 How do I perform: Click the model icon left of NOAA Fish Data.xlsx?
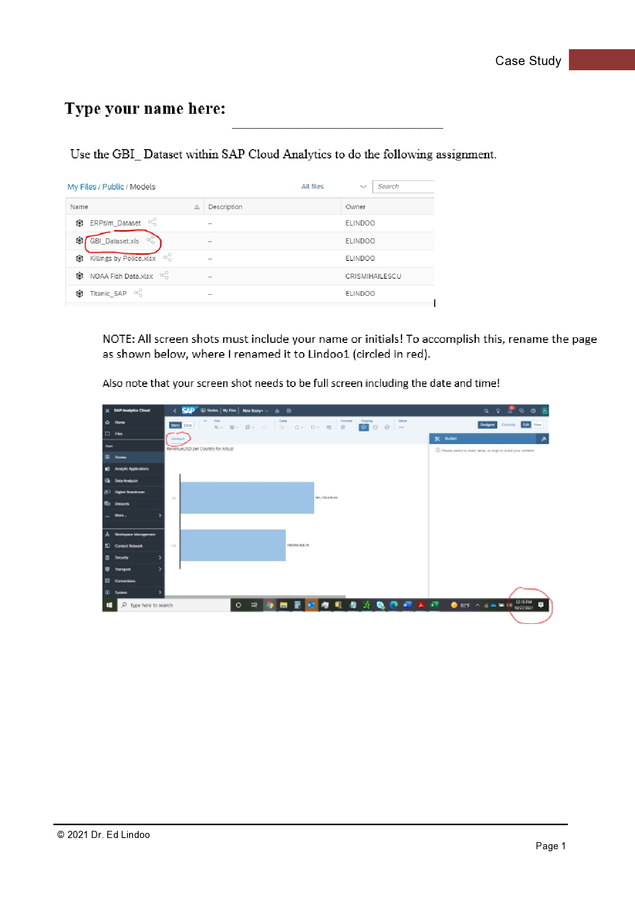pos(79,276)
